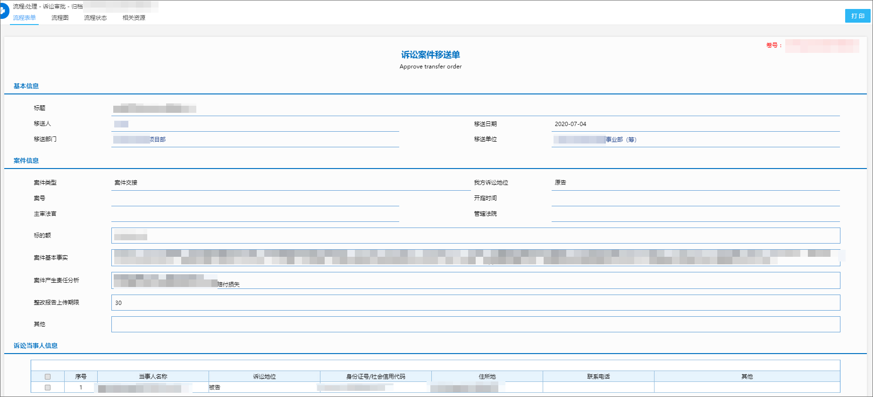Go to the 相关资源 tab
This screenshot has height=397, width=873.
[134, 18]
